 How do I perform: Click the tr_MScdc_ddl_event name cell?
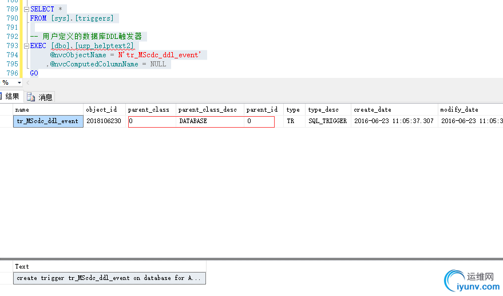(48, 121)
